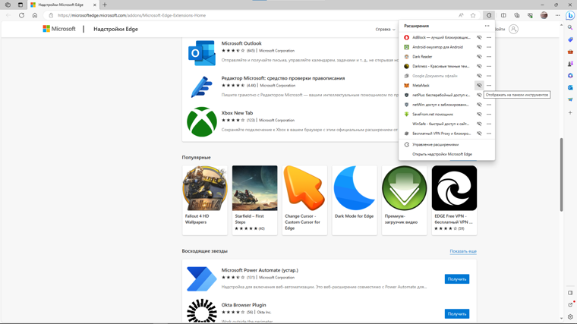
Task: Open the sidebar Outlook icon
Action: point(570,87)
